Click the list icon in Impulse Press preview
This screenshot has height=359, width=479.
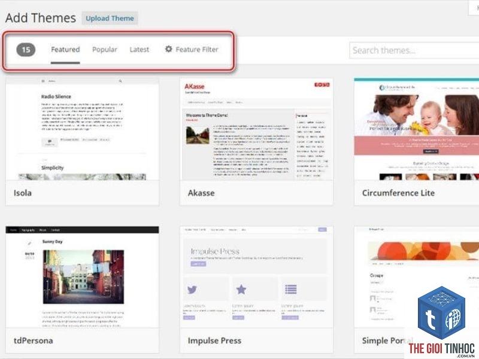click(x=291, y=289)
